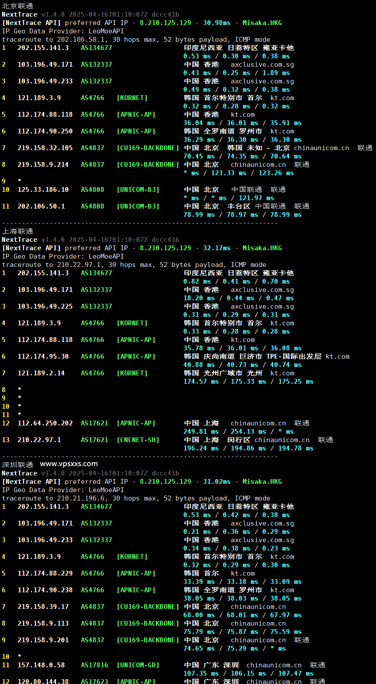Click the AS17623 number

(94, 681)
